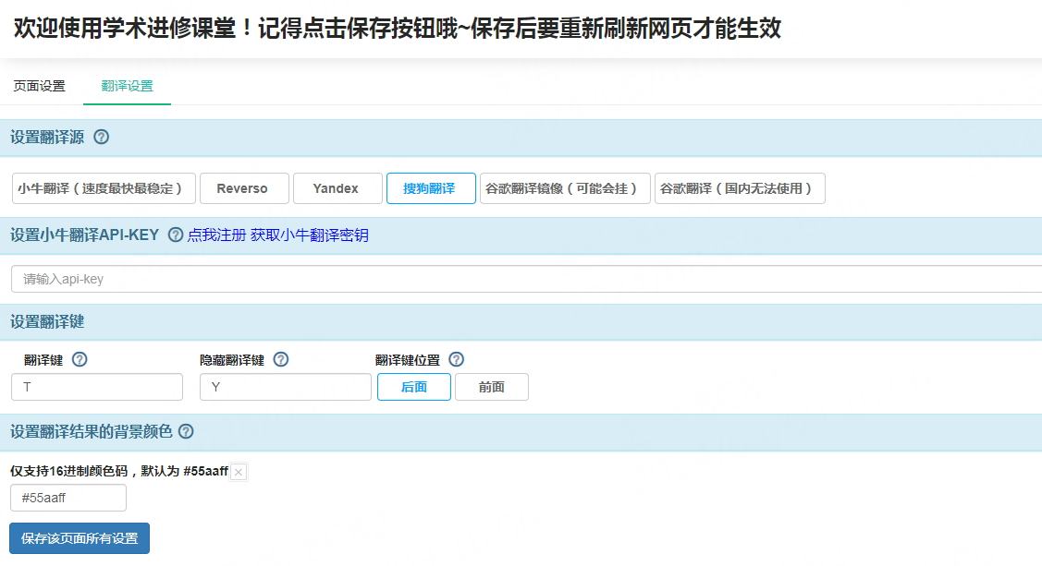1042x566 pixels.
Task: Click help icon beside 翻译键位置 label
Action: coord(456,360)
